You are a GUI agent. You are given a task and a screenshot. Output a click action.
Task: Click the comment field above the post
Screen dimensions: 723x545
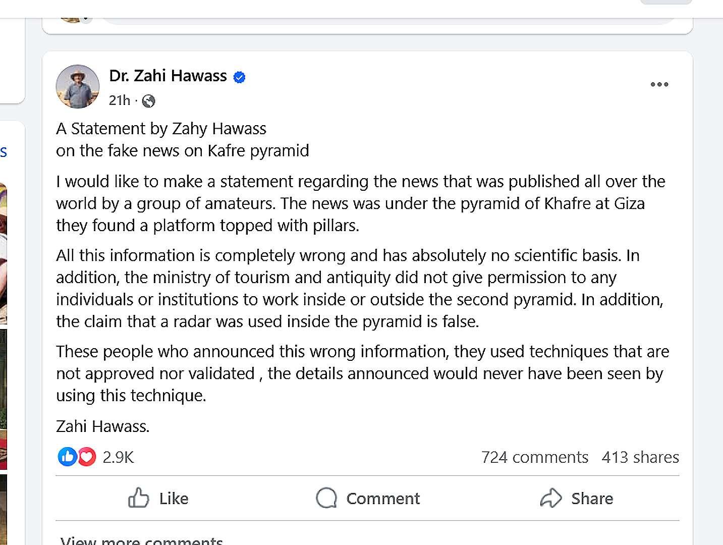click(x=388, y=20)
